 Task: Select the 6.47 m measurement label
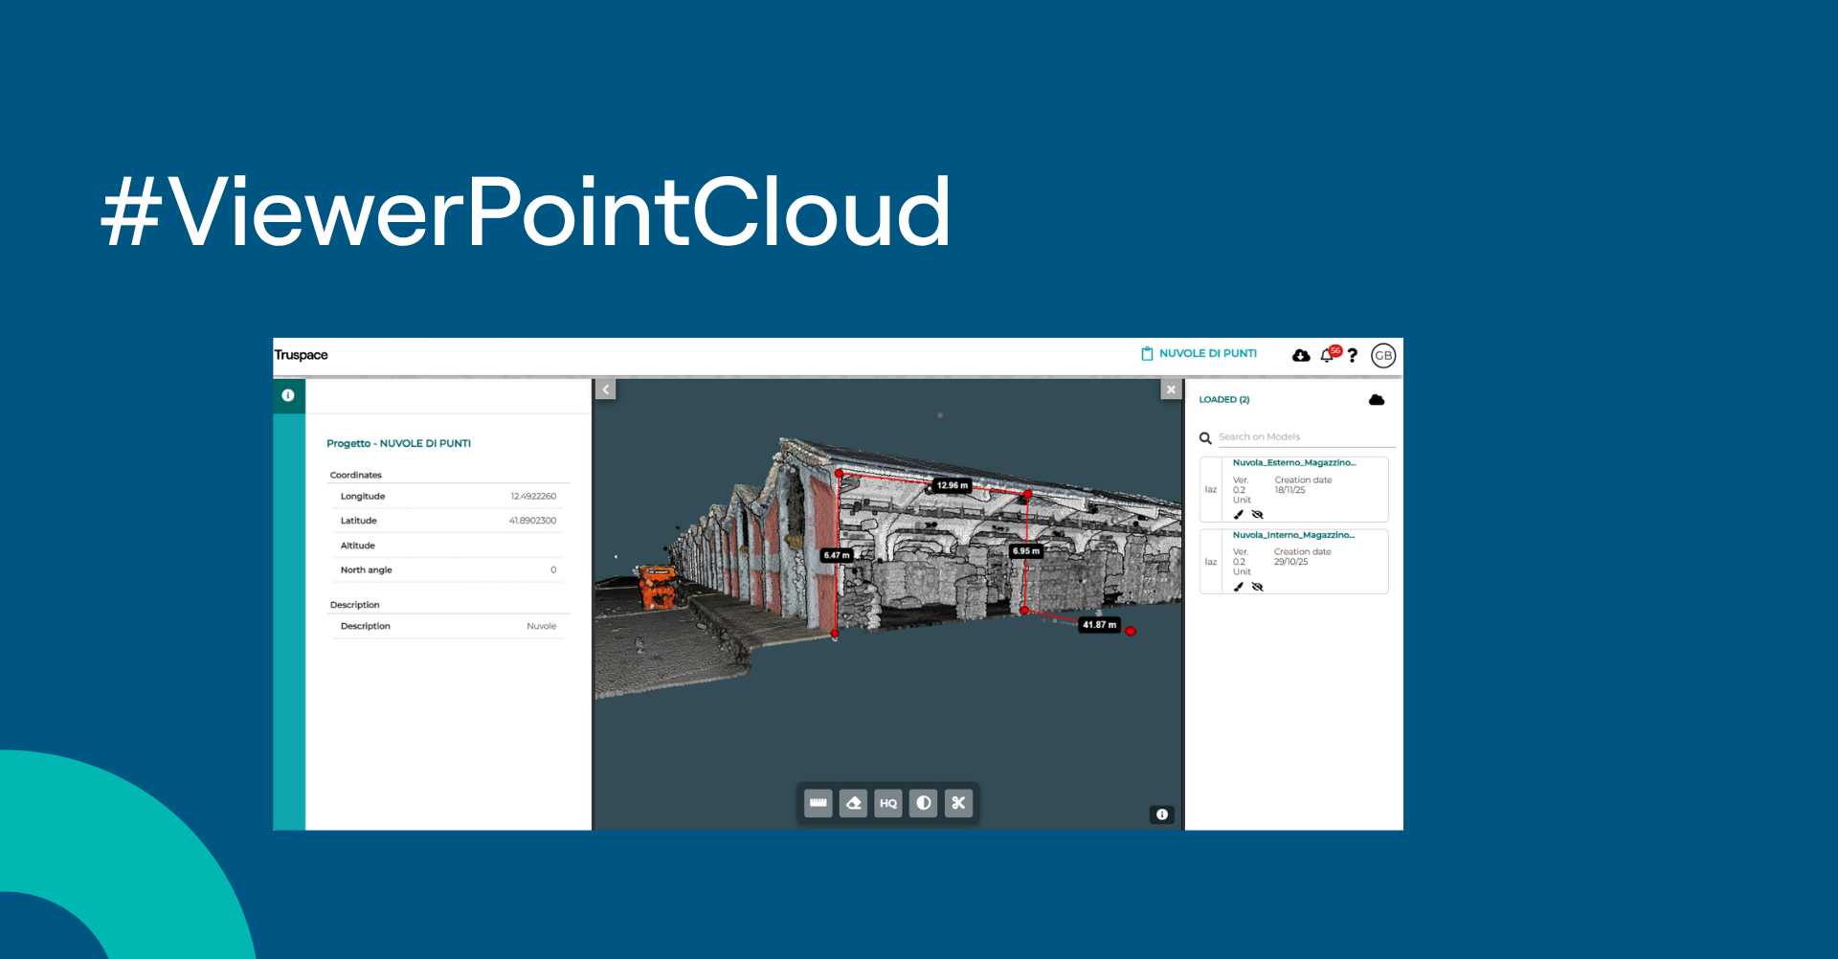[837, 555]
